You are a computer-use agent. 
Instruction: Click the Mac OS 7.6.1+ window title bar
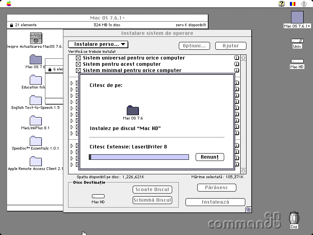107,18
